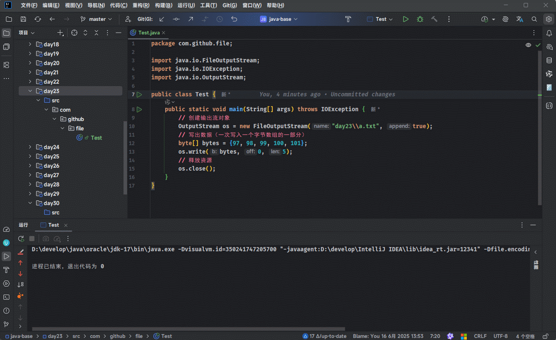Viewport: 556px width, 340px height.
Task: Toggle the reader mode eye icon in the editor
Action: [x=528, y=45]
